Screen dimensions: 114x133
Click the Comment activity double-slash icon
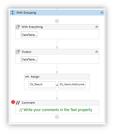click(x=18, y=103)
